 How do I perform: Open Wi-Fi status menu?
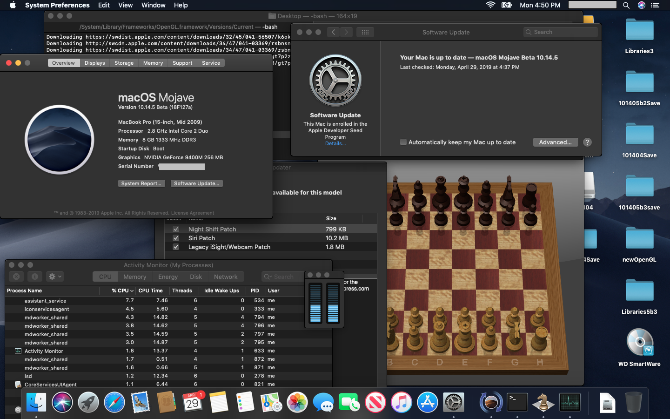[x=490, y=5]
